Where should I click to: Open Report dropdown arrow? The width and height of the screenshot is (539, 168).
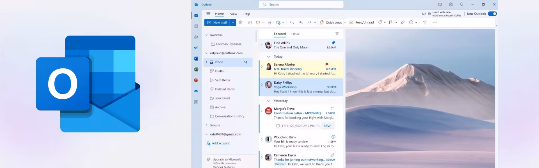tap(263, 23)
